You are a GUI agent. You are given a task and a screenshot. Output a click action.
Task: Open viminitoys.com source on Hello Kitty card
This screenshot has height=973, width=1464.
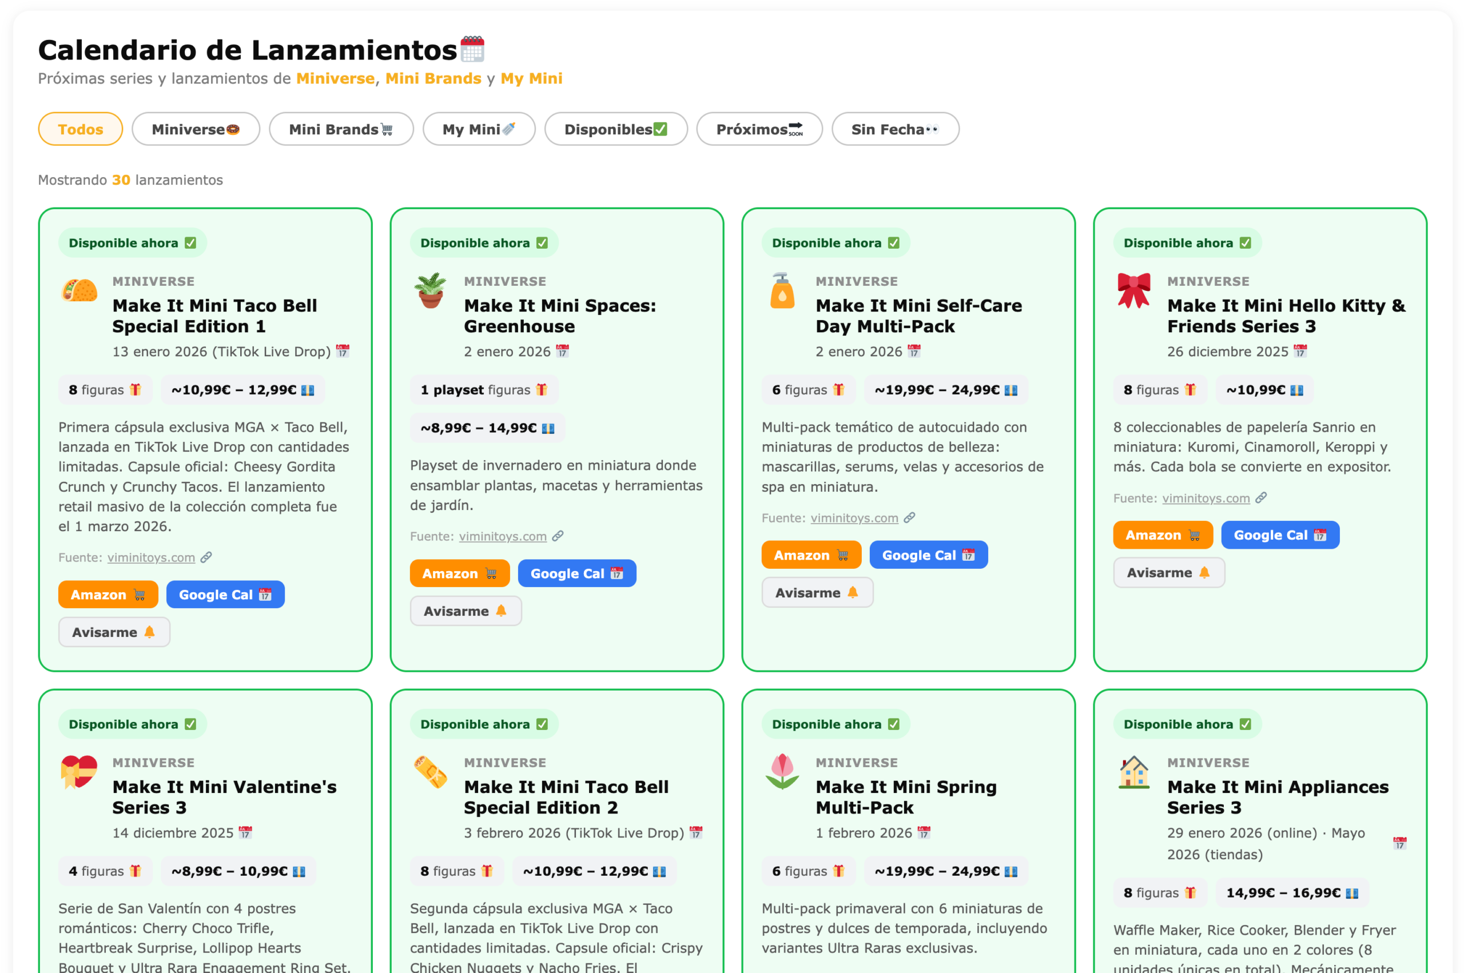click(x=1206, y=499)
